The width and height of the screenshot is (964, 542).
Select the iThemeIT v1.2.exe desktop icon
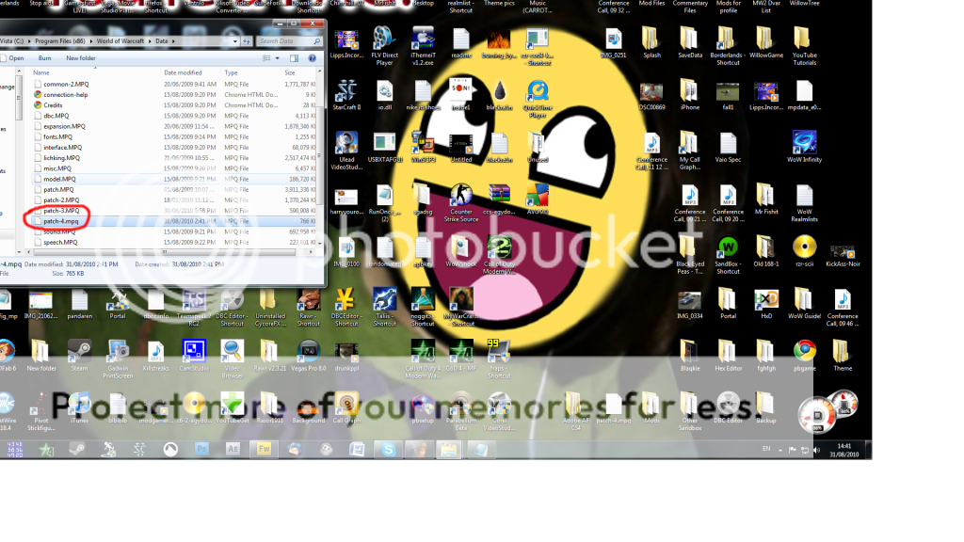[423, 46]
